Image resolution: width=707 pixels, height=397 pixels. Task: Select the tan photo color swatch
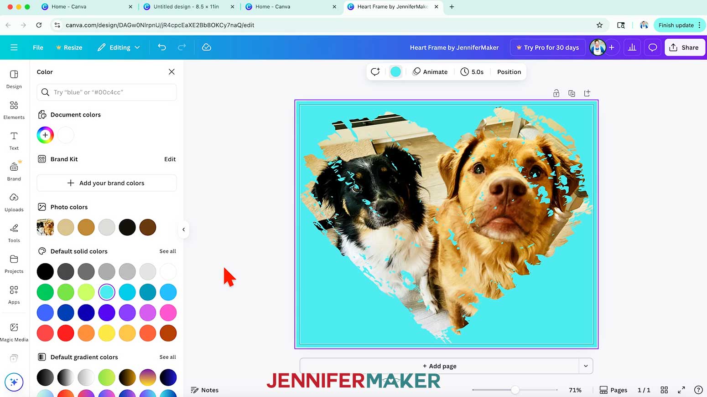tap(66, 227)
